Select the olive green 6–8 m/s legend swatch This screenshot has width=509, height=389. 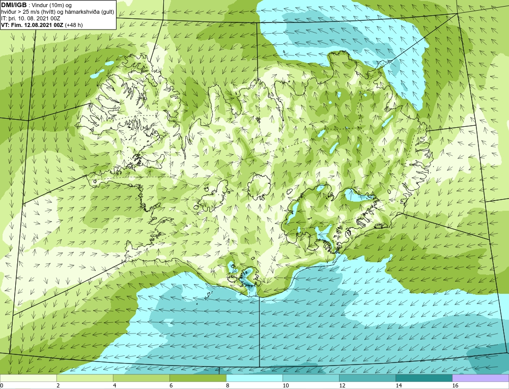[197, 378]
